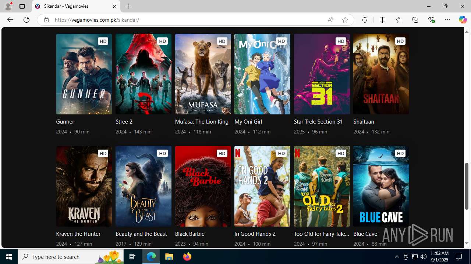This screenshot has height=264, width=471.
Task: Click 2024 • 90 min under Gunner
Action: (72, 132)
